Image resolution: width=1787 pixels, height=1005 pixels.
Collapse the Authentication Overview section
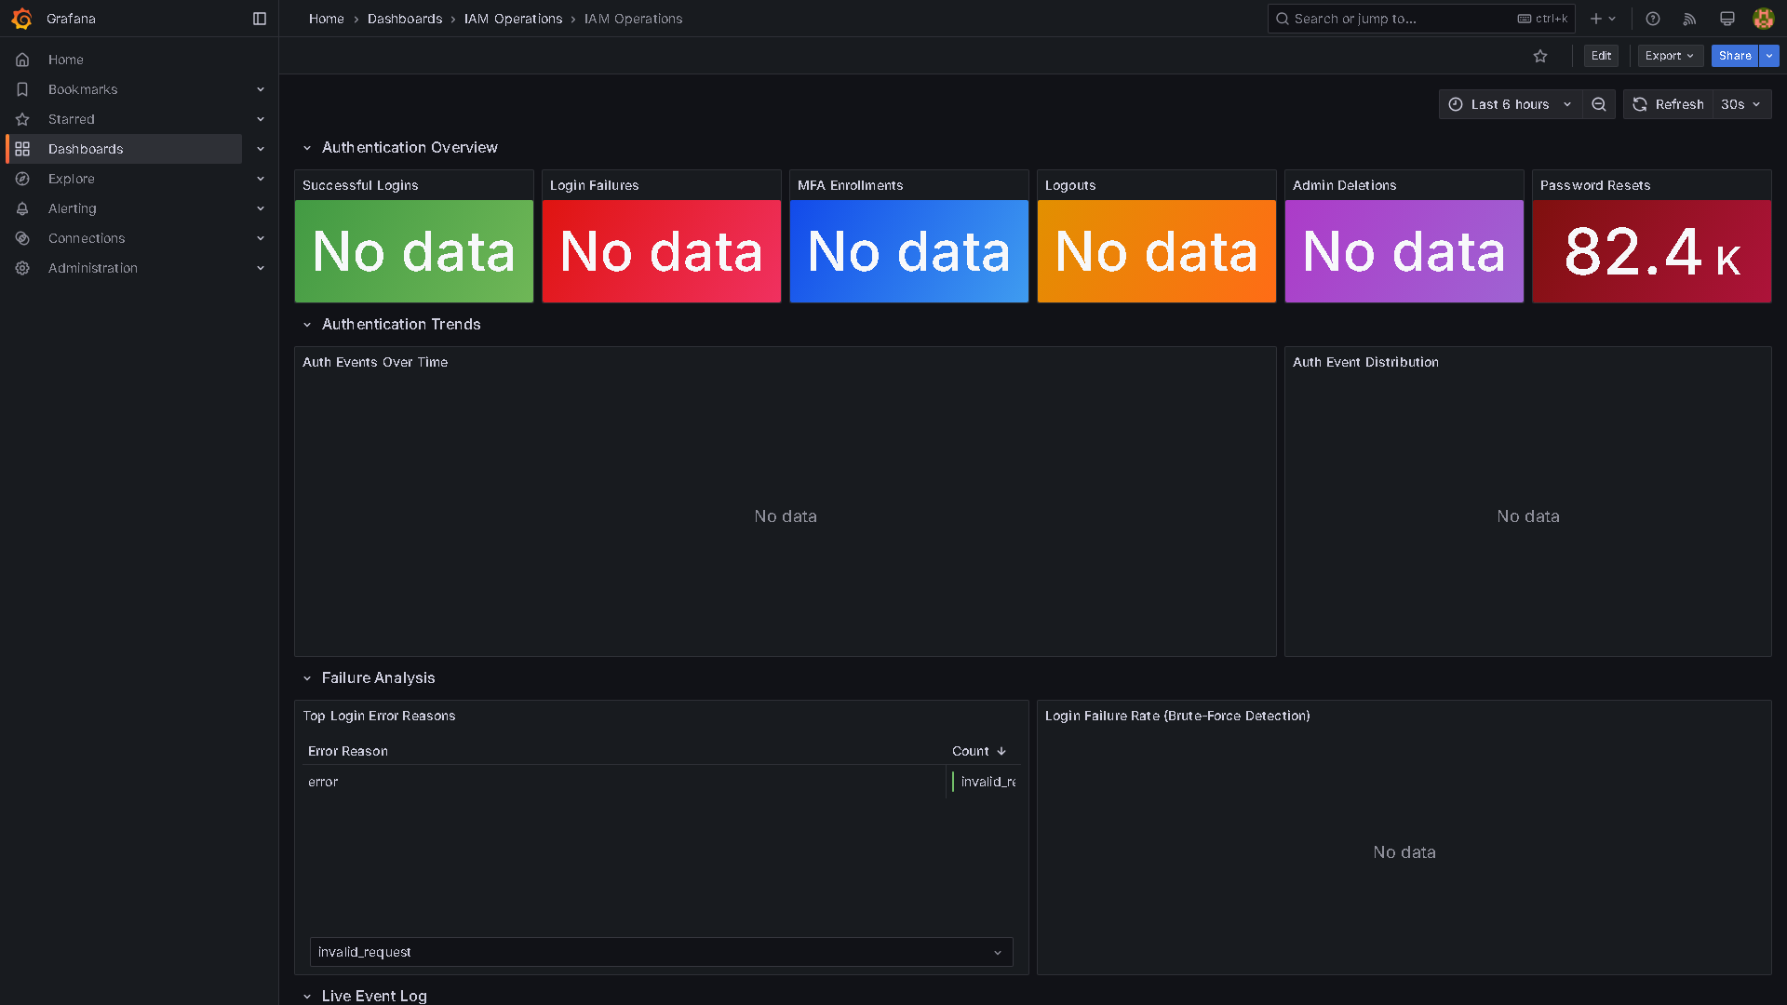308,147
